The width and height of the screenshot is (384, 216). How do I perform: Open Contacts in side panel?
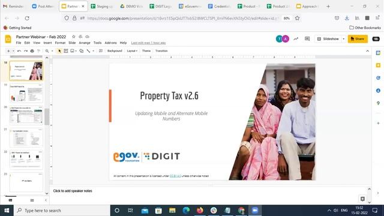click(378, 91)
